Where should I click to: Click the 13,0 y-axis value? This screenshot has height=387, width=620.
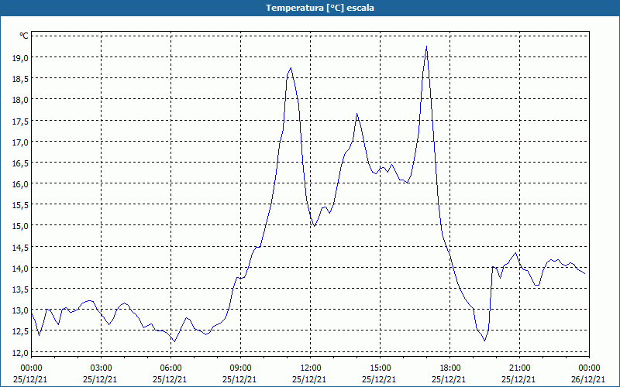[x=21, y=310]
